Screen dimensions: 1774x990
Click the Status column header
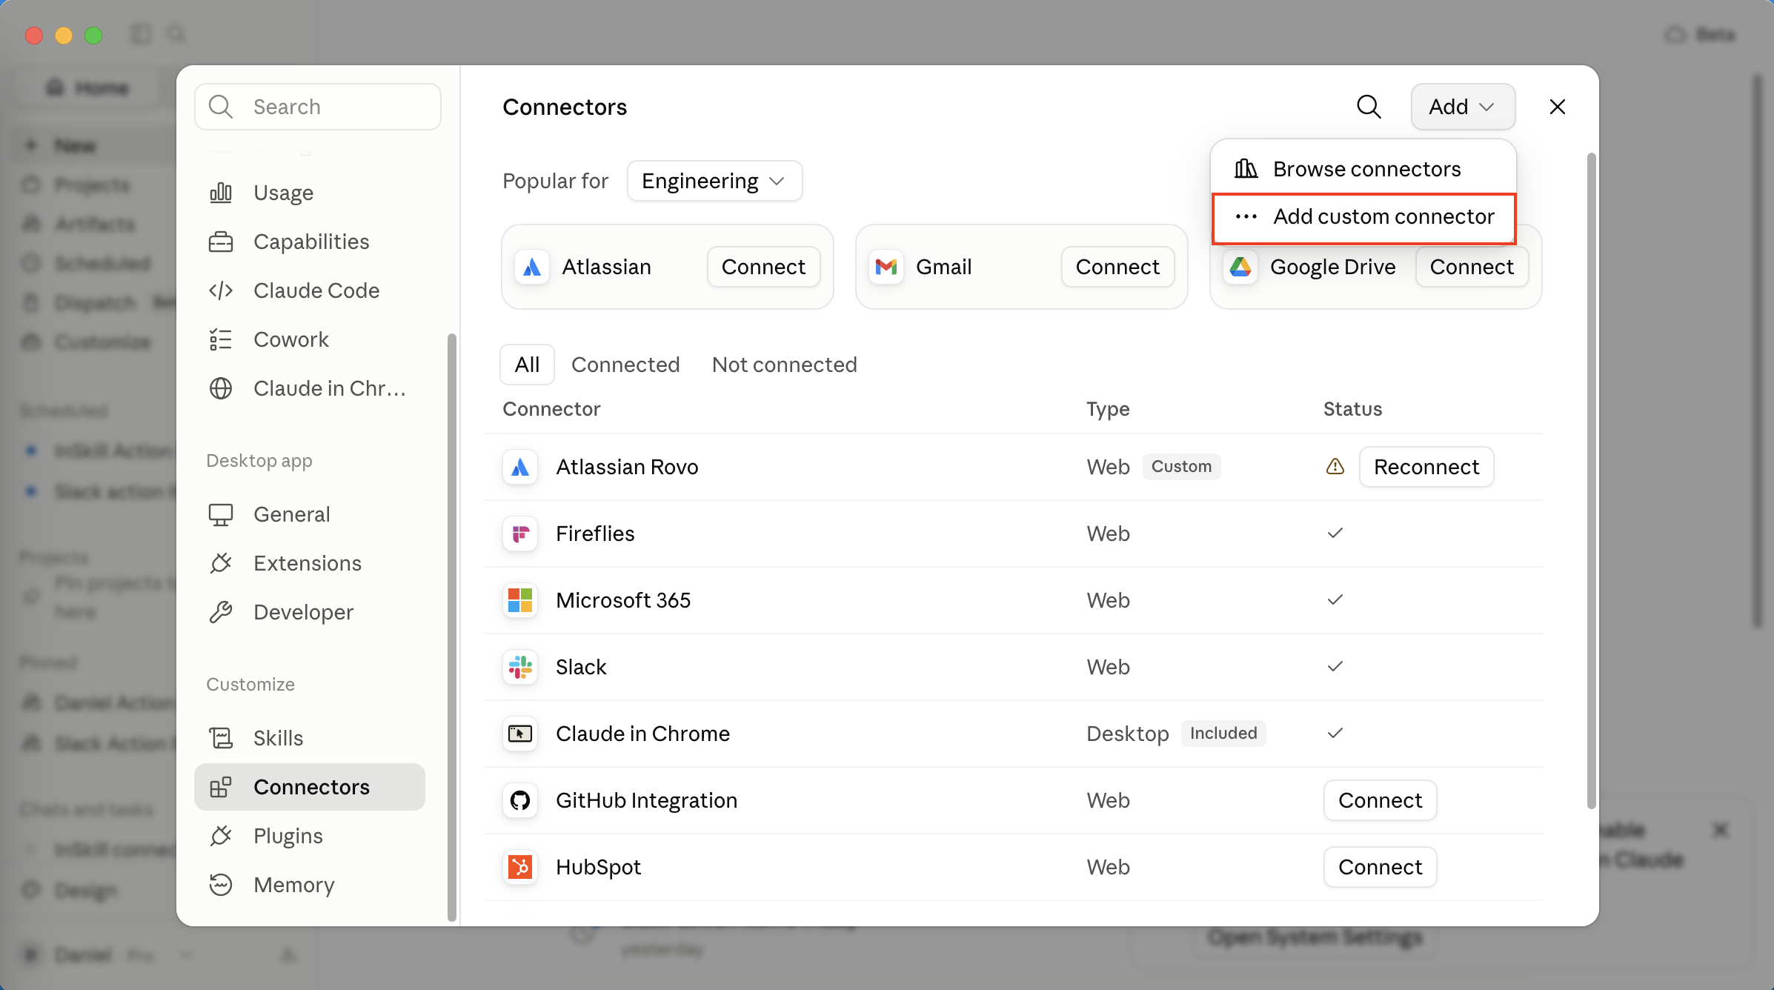pyautogui.click(x=1352, y=409)
